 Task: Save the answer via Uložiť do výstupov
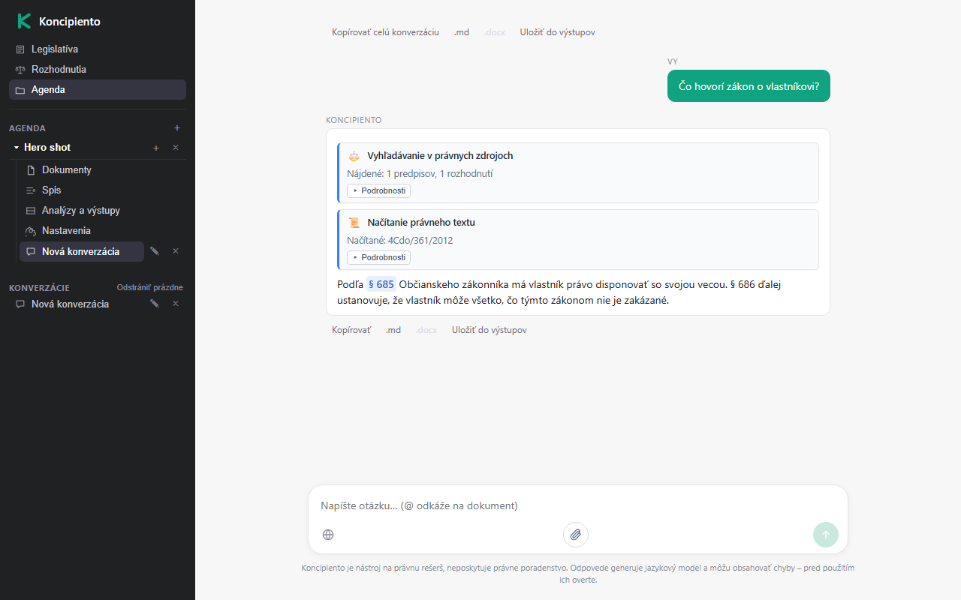(x=490, y=330)
